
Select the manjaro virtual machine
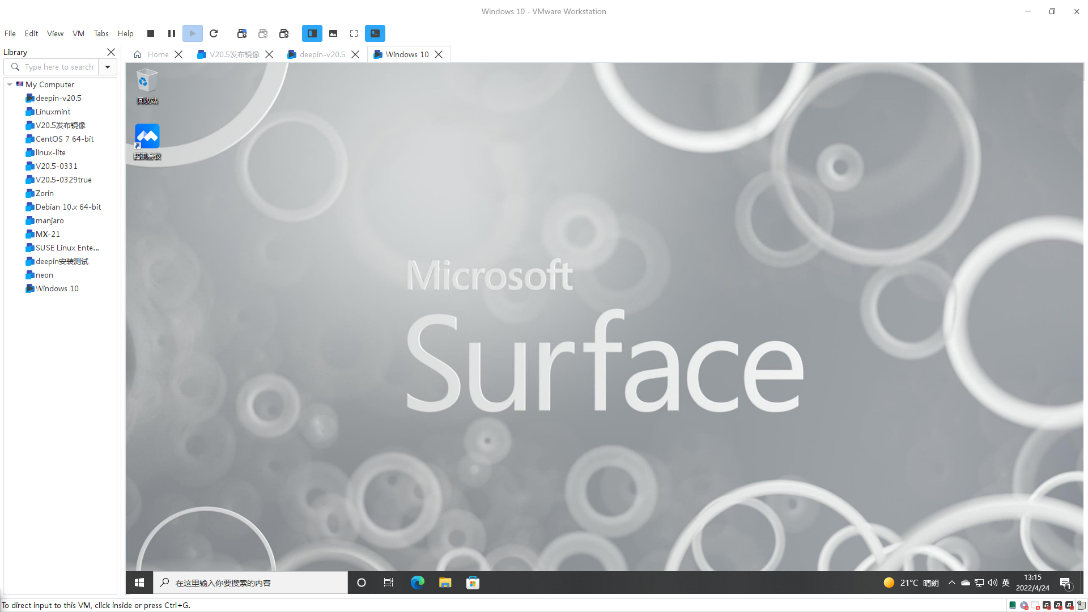point(49,220)
